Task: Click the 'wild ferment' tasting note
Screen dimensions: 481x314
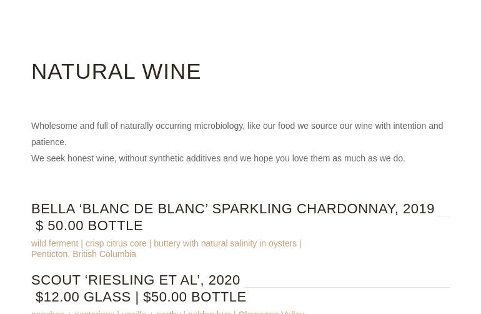Action: 54,243
